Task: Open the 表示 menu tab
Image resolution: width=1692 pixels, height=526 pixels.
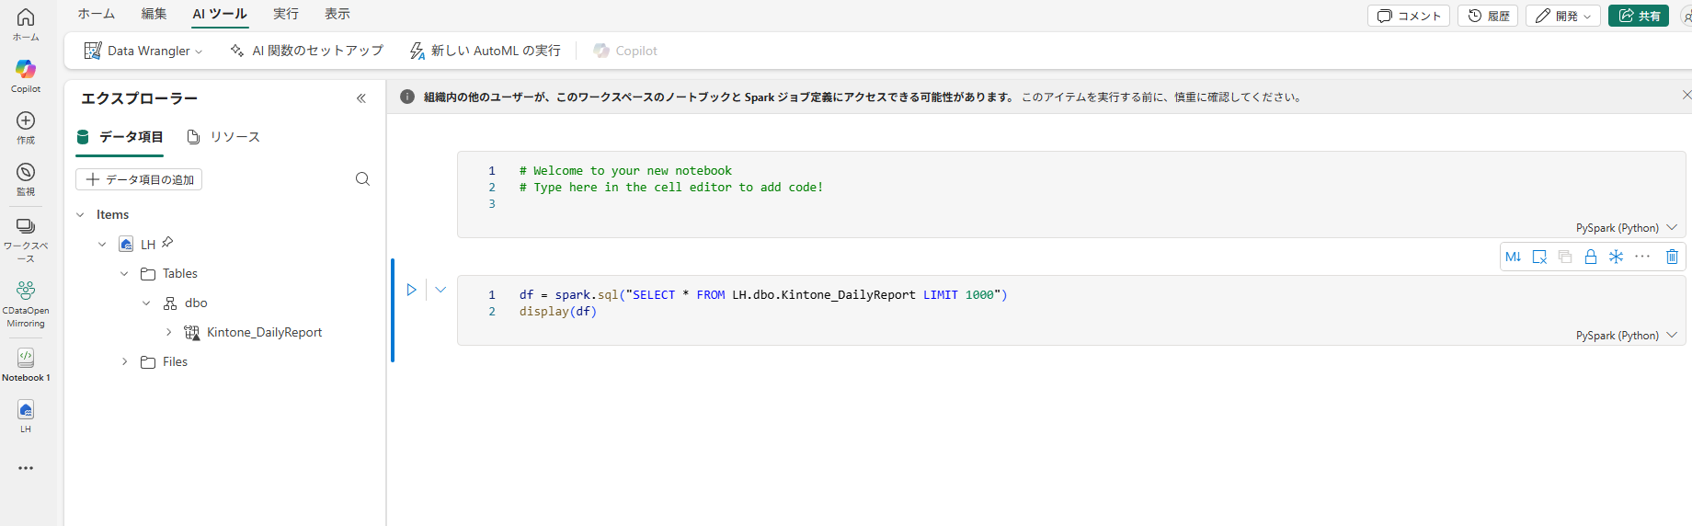Action: 337,14
